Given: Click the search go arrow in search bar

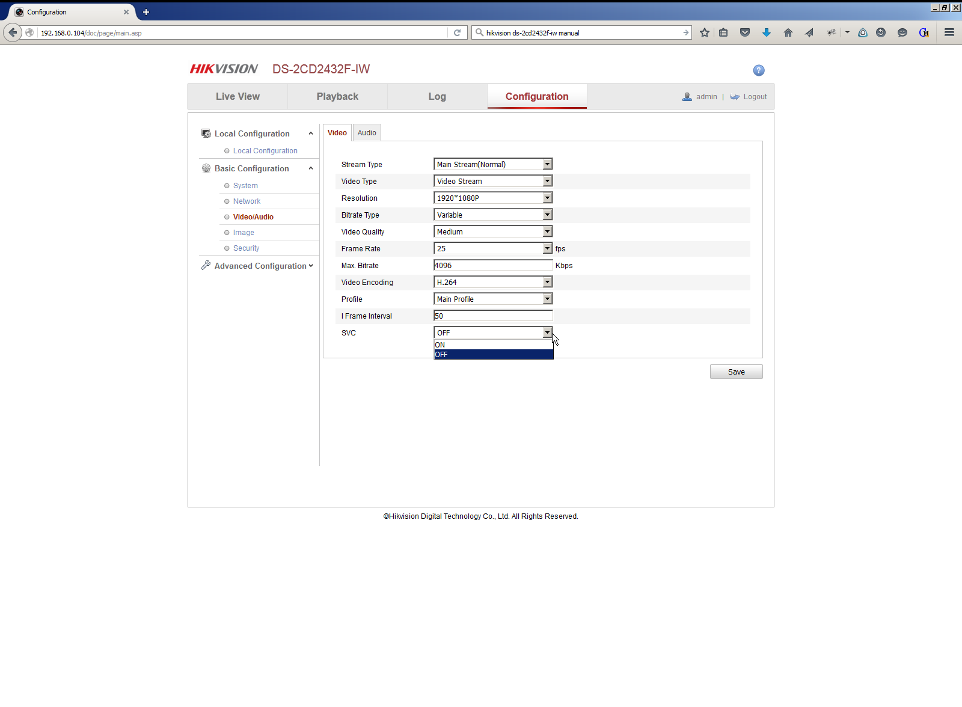Looking at the screenshot, I should [686, 32].
